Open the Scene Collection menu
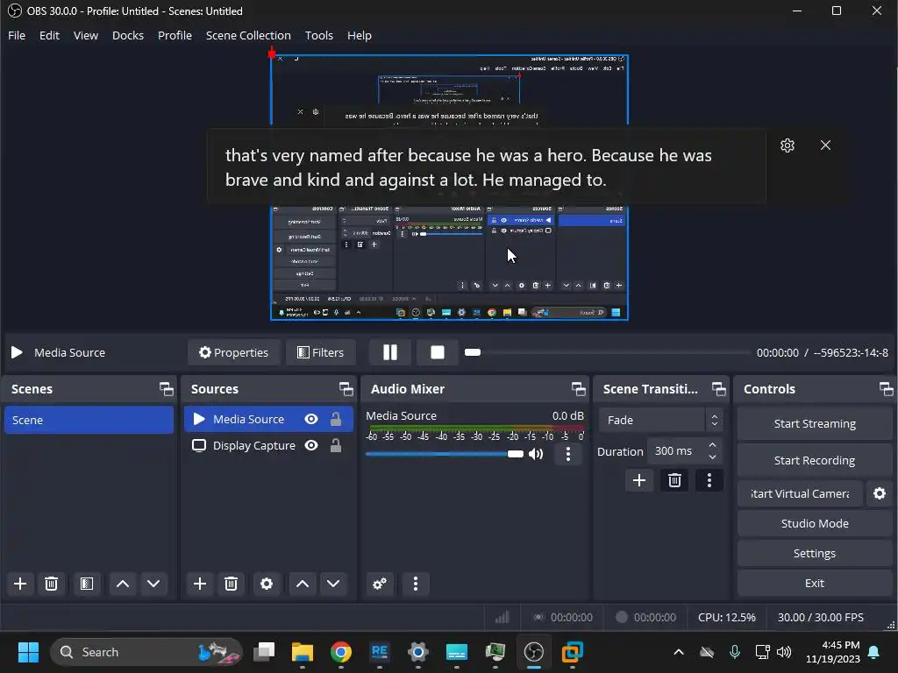Screen dimensions: 898x673 [x=248, y=35]
